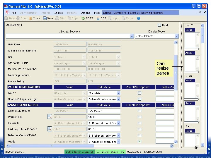
Task: Open Grade audit value dropdown
Action: click(x=118, y=142)
